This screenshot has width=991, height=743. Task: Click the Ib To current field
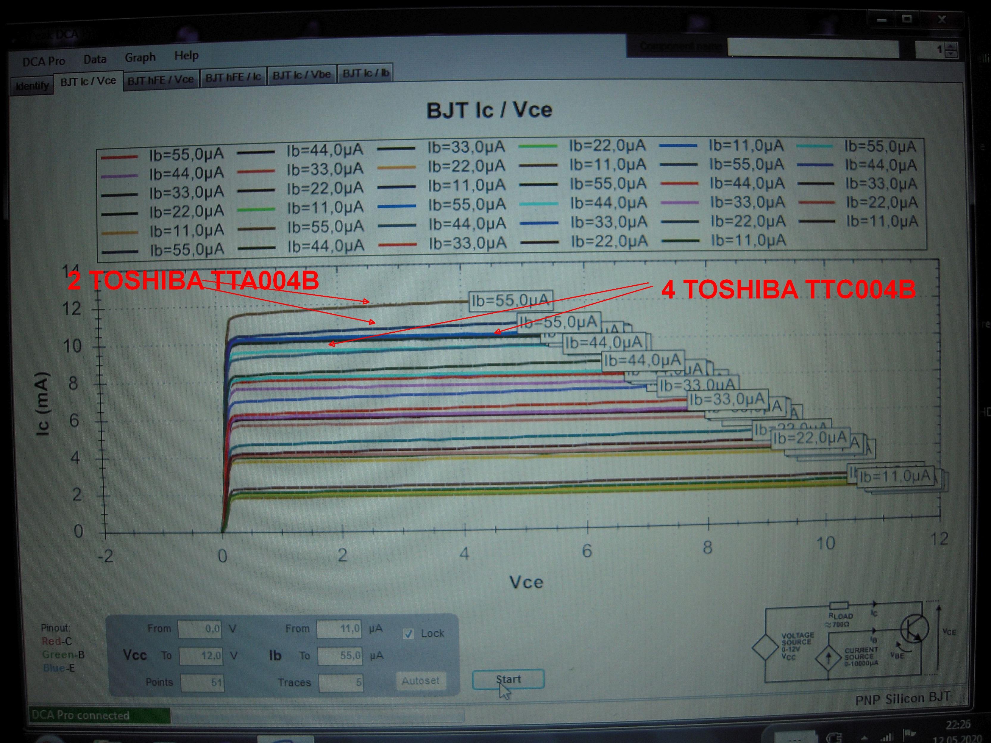[340, 656]
